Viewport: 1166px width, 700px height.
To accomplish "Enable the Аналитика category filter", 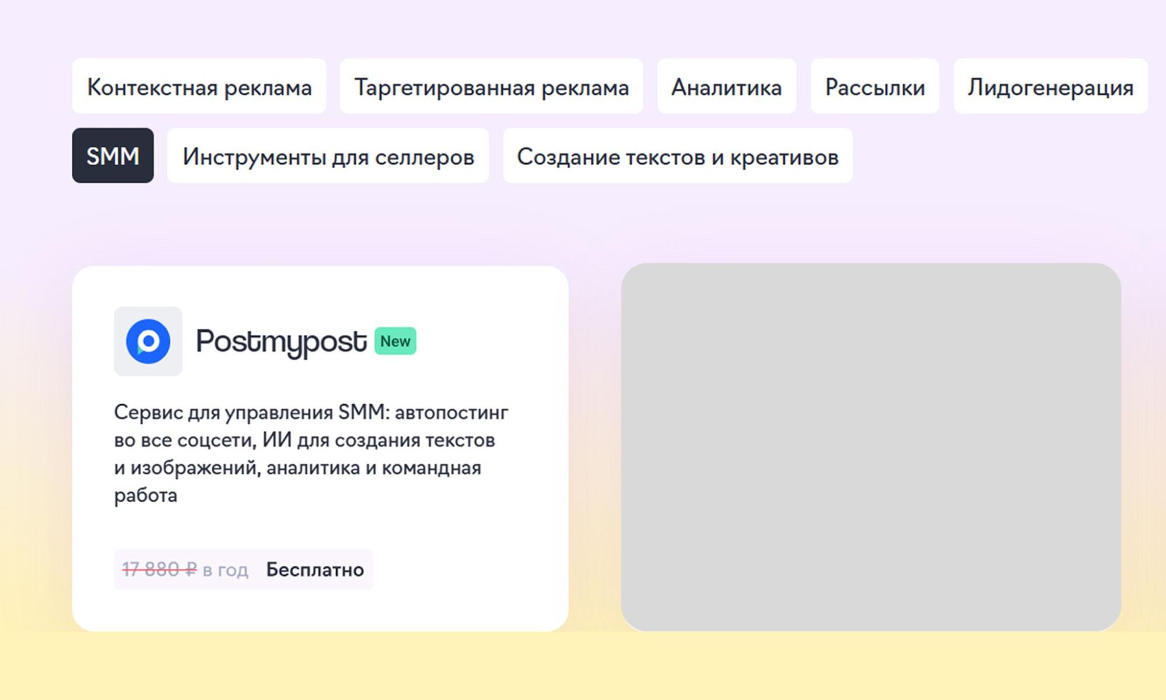I will tap(727, 86).
